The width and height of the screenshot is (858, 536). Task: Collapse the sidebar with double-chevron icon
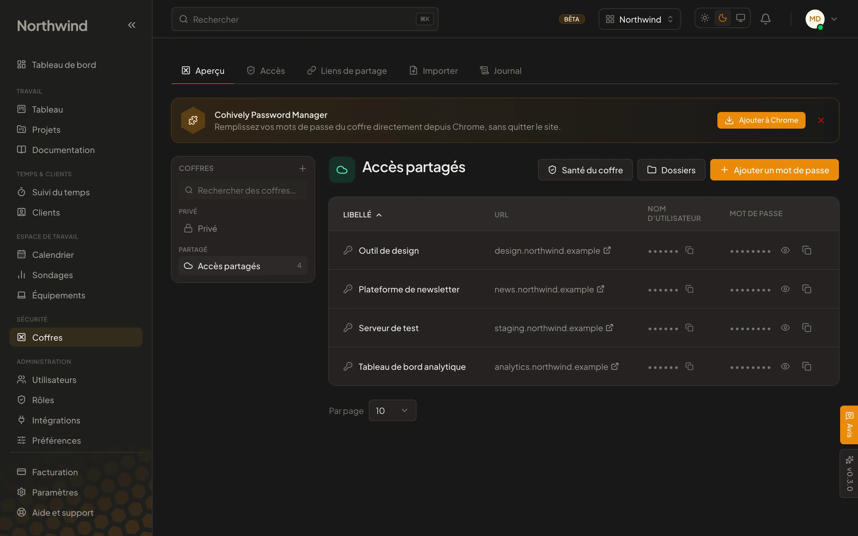tap(132, 25)
